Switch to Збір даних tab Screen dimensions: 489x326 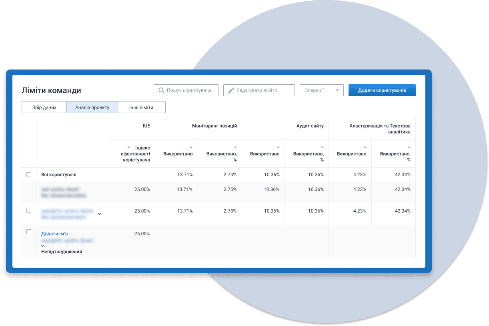point(44,107)
